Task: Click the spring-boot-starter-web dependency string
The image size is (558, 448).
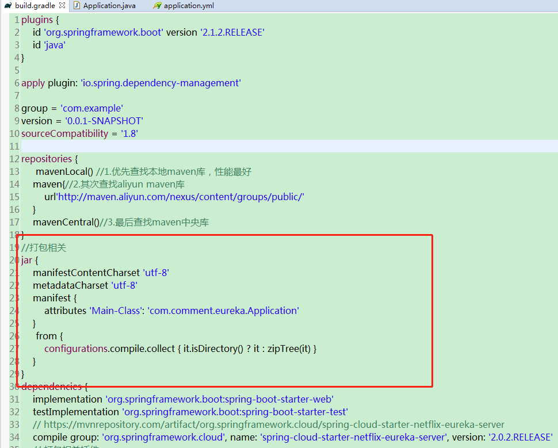Action: point(220,399)
